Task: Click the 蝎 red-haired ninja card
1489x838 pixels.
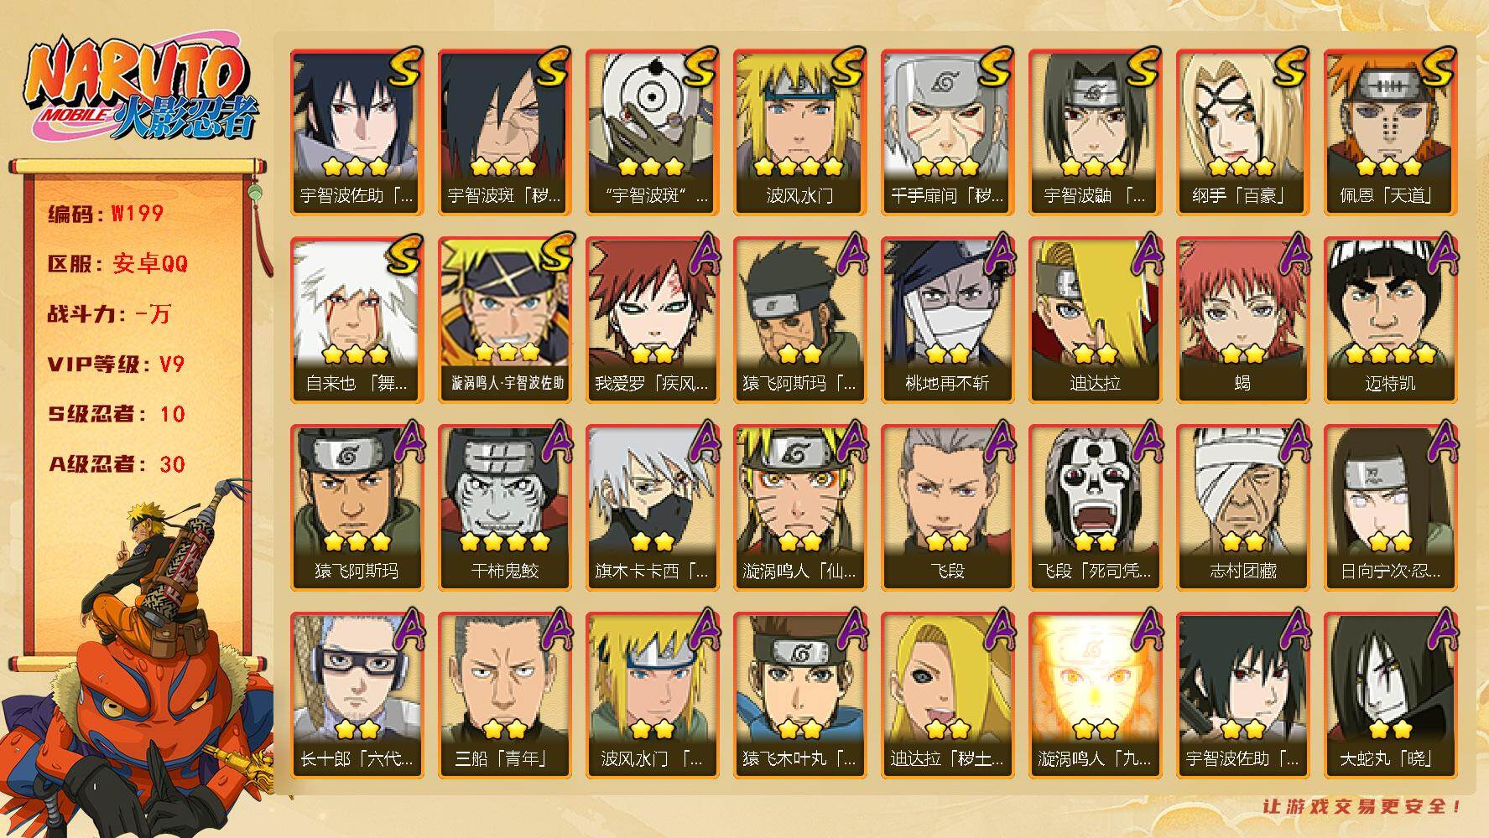Action: point(1242,320)
